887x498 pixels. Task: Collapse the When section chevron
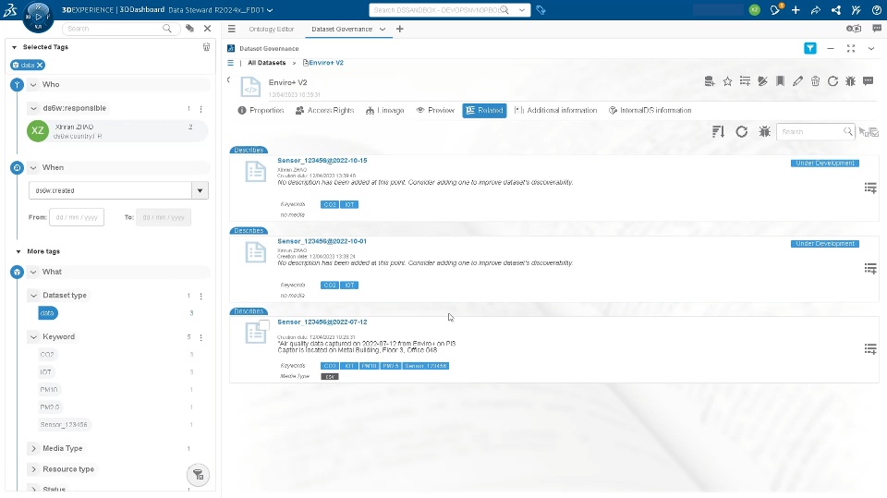tap(33, 167)
